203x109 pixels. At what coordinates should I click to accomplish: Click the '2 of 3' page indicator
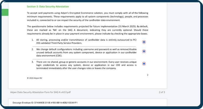pos(162,92)
